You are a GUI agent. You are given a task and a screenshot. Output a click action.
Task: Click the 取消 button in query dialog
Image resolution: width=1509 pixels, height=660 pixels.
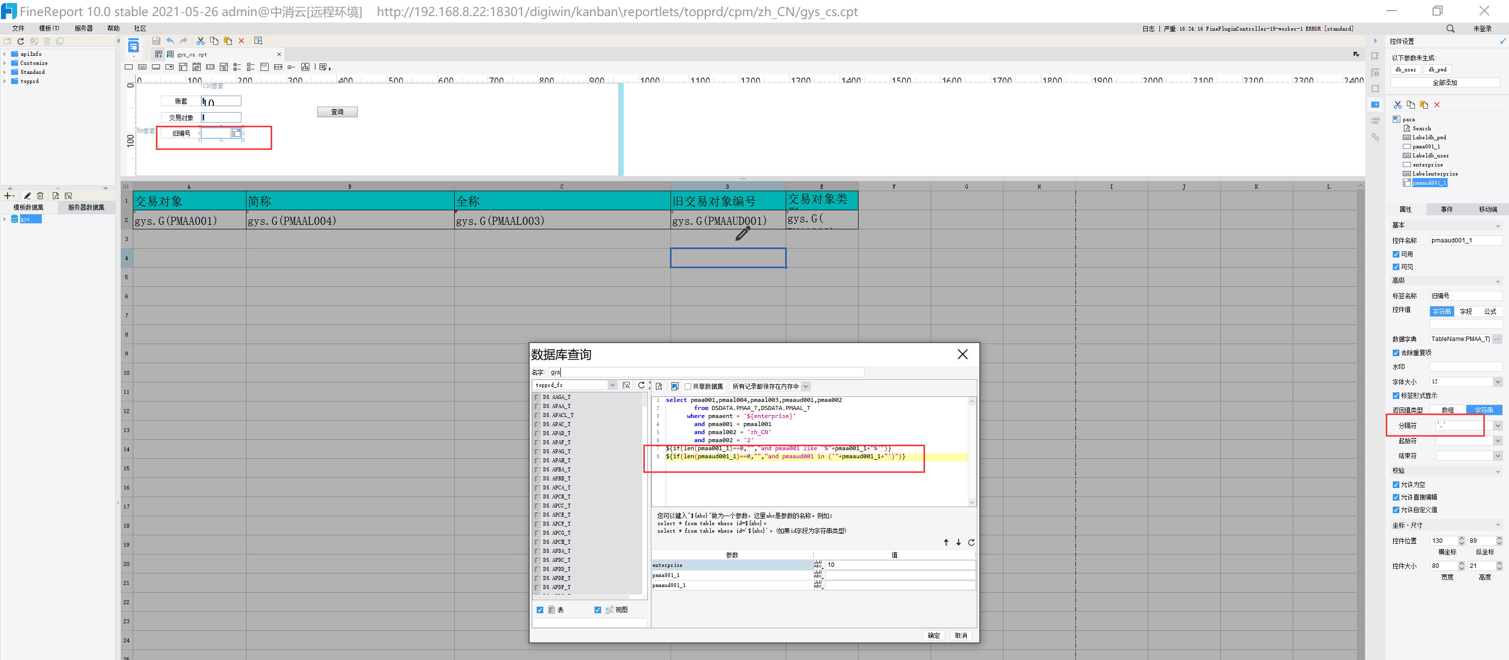(x=961, y=635)
